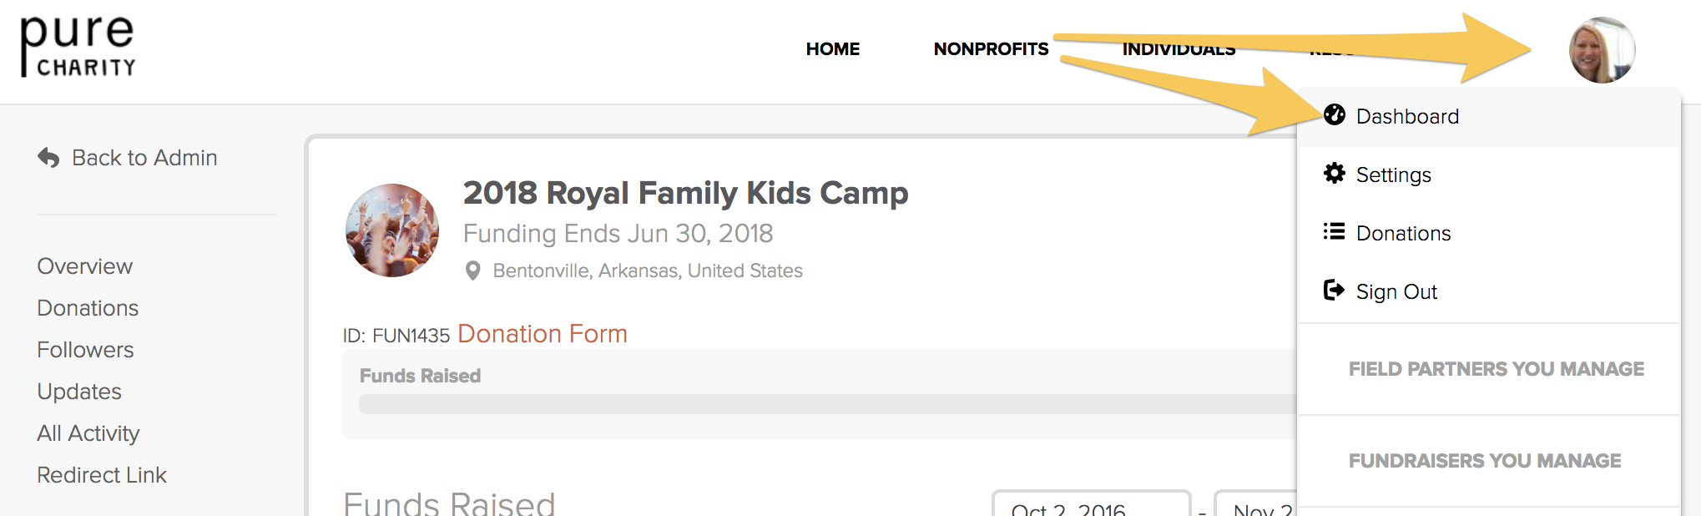
Task: Open the HOME navigation item
Action: pos(832,48)
